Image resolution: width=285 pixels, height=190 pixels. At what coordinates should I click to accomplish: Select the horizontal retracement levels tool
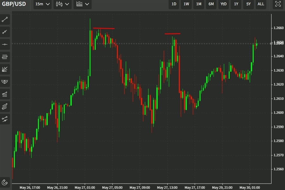tap(5, 57)
